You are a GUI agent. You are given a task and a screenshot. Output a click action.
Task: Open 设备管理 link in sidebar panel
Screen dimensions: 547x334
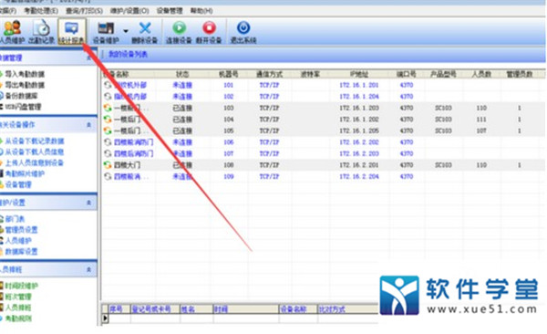[18, 184]
